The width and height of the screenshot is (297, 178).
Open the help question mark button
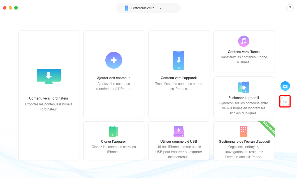point(290,8)
